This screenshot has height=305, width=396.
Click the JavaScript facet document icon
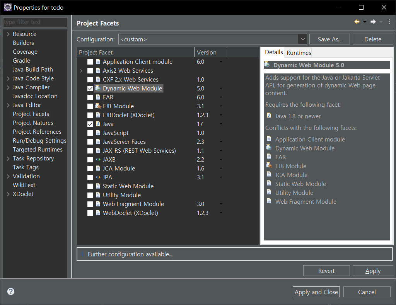98,133
